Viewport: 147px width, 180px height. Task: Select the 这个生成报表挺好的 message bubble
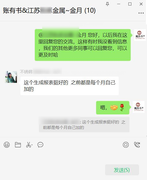(70, 86)
